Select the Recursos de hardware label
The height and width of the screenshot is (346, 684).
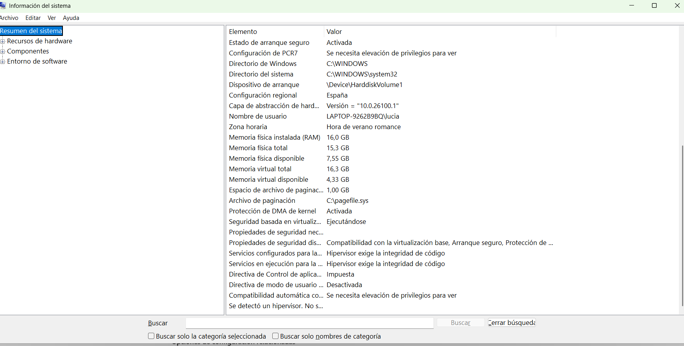pos(39,41)
